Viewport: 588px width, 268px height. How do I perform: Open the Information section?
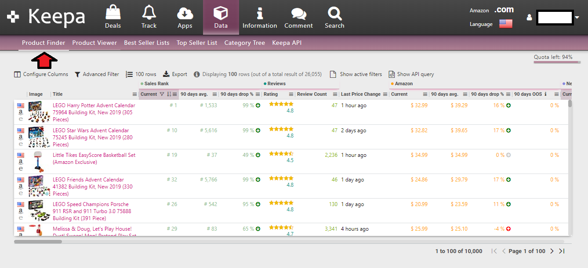click(x=260, y=17)
